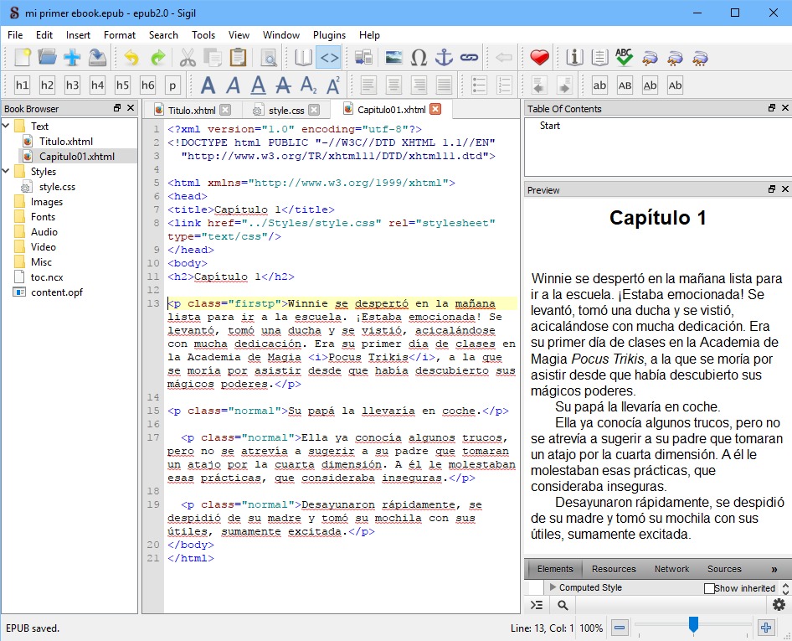The width and height of the screenshot is (792, 641).
Task: Insert an anchor ID with the anchor icon
Action: (444, 58)
